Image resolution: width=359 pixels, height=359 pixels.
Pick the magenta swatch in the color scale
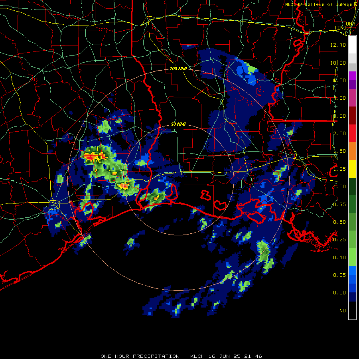point(352,76)
